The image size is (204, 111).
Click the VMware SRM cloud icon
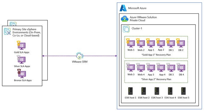79,56
